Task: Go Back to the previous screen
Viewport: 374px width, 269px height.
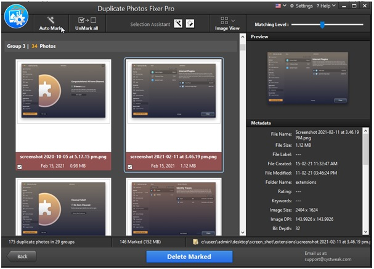Action: pyautogui.click(x=22, y=257)
